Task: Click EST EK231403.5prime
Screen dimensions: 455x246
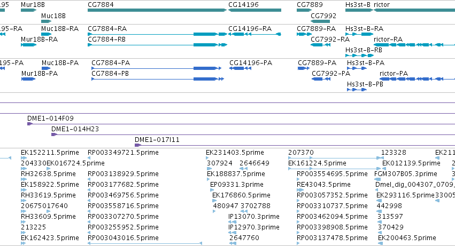Action: click(235, 153)
